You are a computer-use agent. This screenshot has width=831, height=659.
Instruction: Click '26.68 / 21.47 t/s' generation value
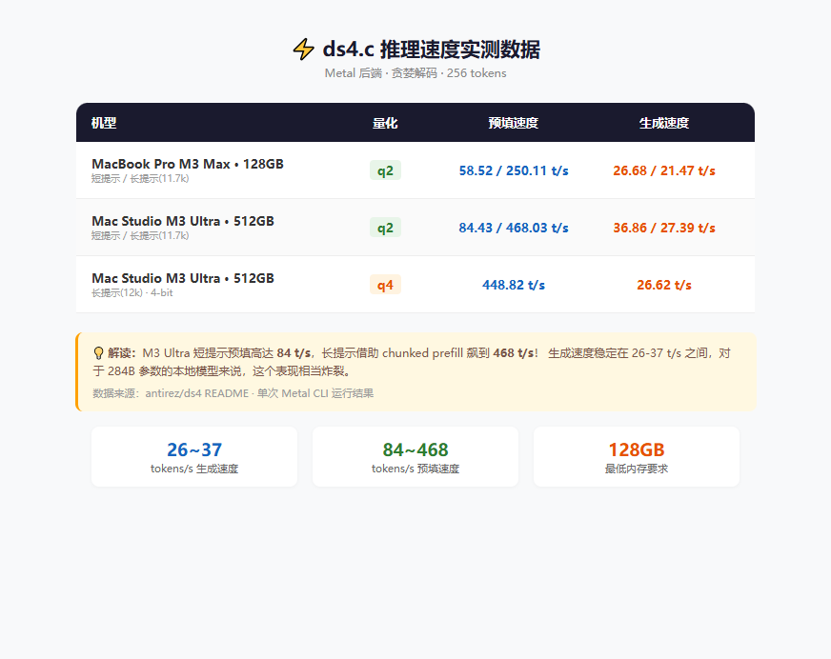[x=664, y=170]
